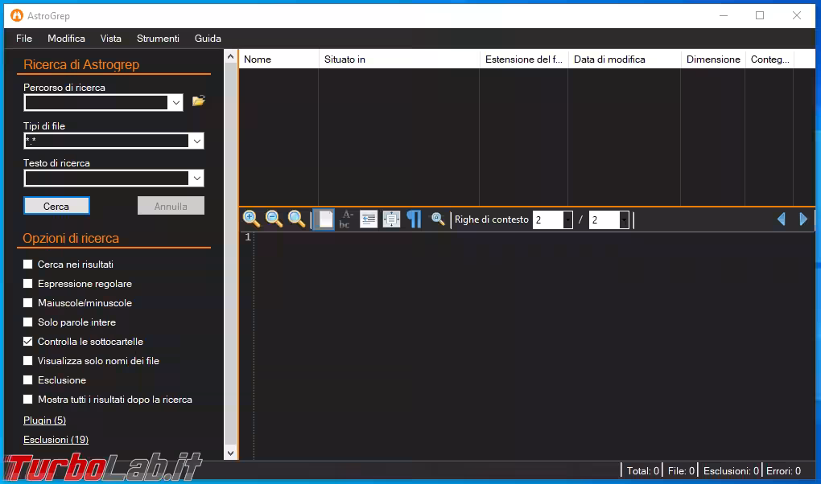Sort results by Situato in column
Viewport: 821px width, 484px height.
pyautogui.click(x=399, y=59)
